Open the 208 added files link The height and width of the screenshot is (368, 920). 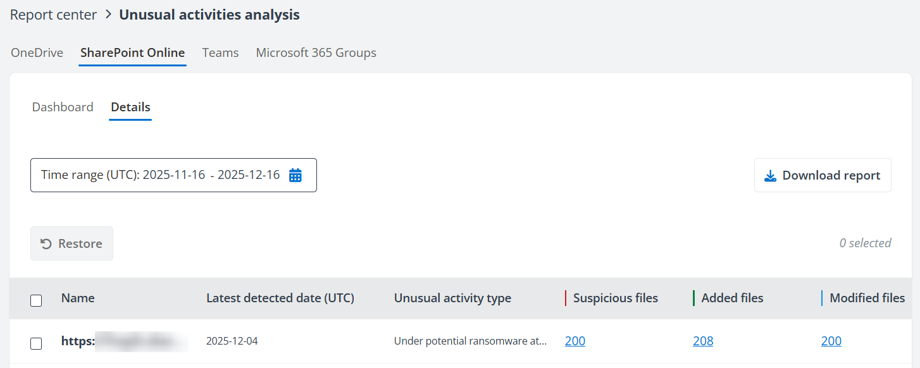pos(703,341)
